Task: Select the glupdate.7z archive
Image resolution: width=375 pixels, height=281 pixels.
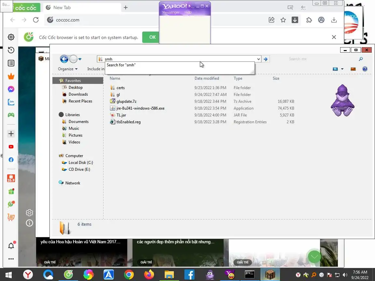Action: [x=126, y=101]
